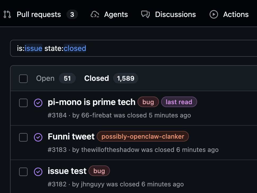This screenshot has width=257, height=193.
Task: Click closed status icon for issue test
Action: point(38,172)
